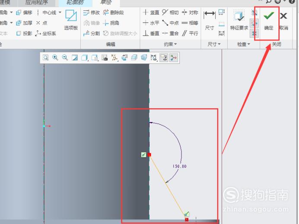Open the 倒角 chamfer dropdown arrow

pyautogui.click(x=11, y=23)
